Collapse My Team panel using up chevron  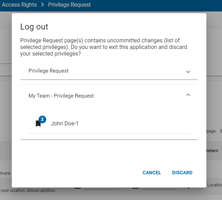pyautogui.click(x=188, y=95)
